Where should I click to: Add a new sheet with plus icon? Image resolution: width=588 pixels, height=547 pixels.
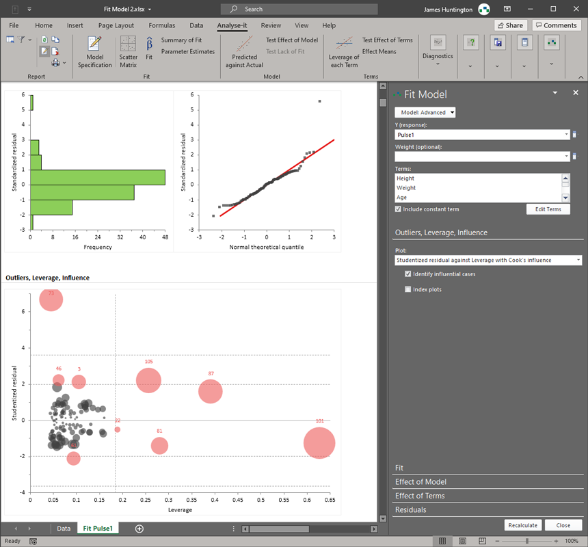tap(139, 529)
